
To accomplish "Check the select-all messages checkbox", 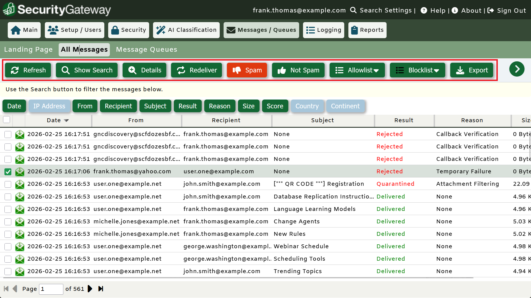I will pos(6,120).
